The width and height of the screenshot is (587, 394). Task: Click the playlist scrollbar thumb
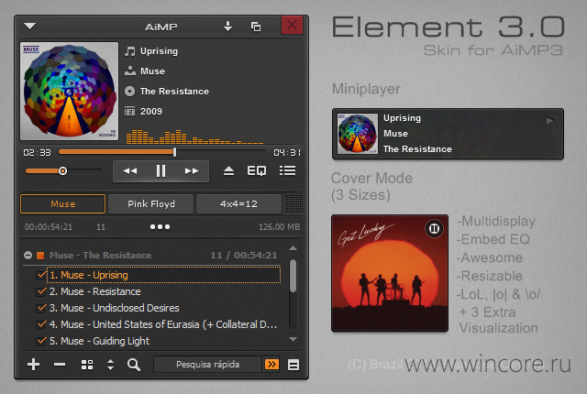(293, 276)
